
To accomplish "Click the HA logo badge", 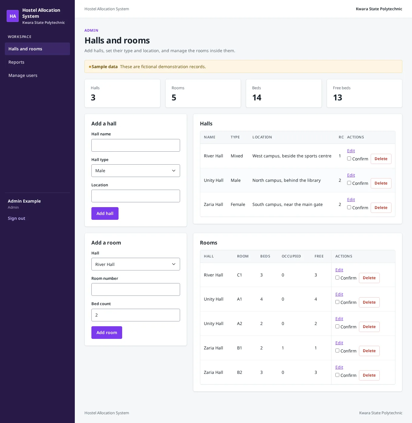I will tap(13, 16).
